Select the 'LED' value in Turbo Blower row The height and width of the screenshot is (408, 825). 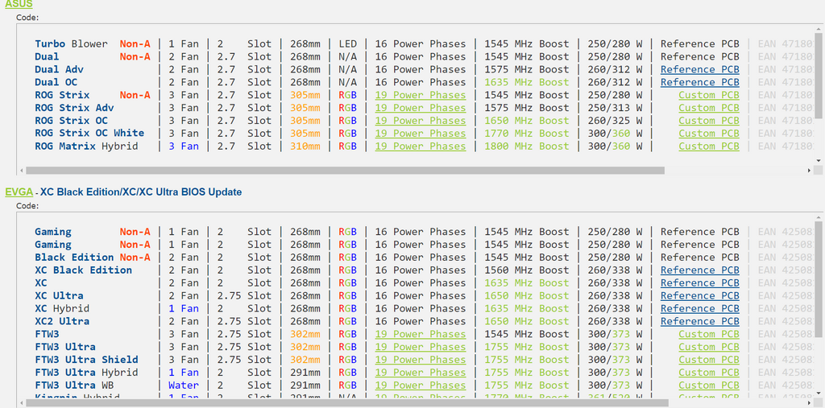pyautogui.click(x=348, y=43)
